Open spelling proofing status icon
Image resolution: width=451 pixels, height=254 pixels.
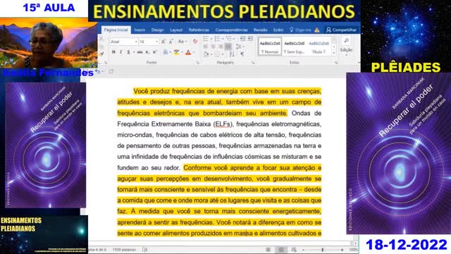pyautogui.click(x=144, y=250)
